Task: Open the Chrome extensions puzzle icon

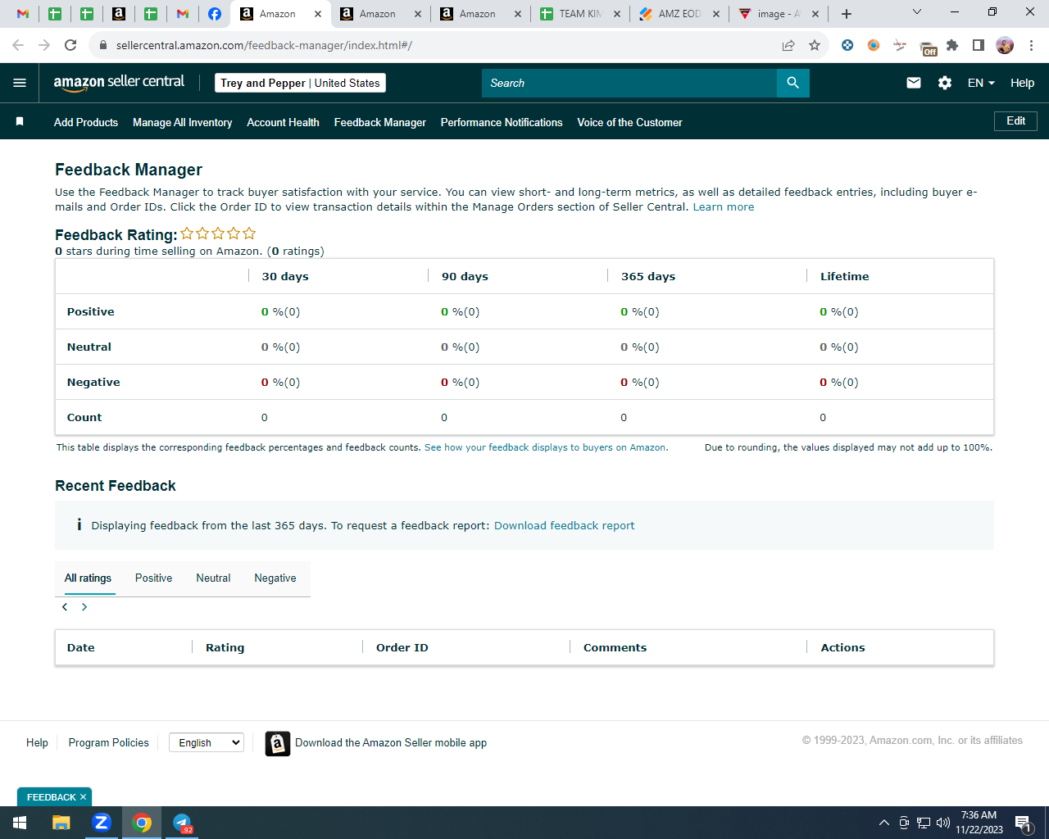Action: (x=952, y=45)
